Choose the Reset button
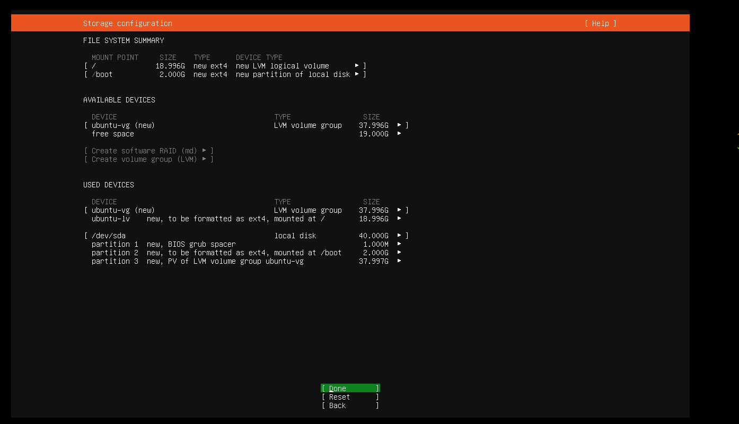The image size is (739, 424). point(350,397)
